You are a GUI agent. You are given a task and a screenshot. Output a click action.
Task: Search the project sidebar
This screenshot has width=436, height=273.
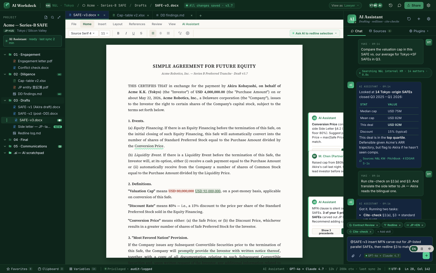click(x=52, y=17)
